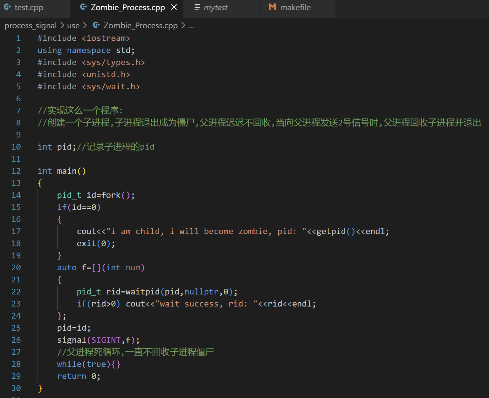Click line number 20 in the gutter

[x=16, y=268]
